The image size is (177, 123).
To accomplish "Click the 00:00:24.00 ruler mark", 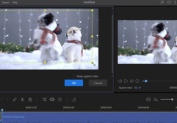I will (69, 107).
